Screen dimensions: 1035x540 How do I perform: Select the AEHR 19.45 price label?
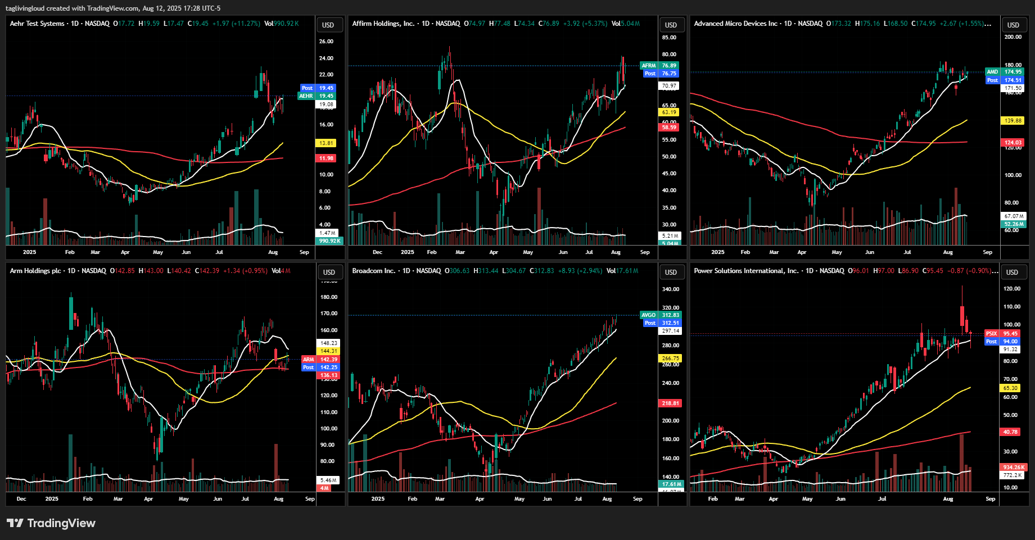pos(317,96)
